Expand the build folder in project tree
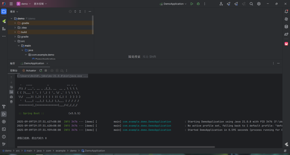The image size is (290, 155). click(15, 32)
